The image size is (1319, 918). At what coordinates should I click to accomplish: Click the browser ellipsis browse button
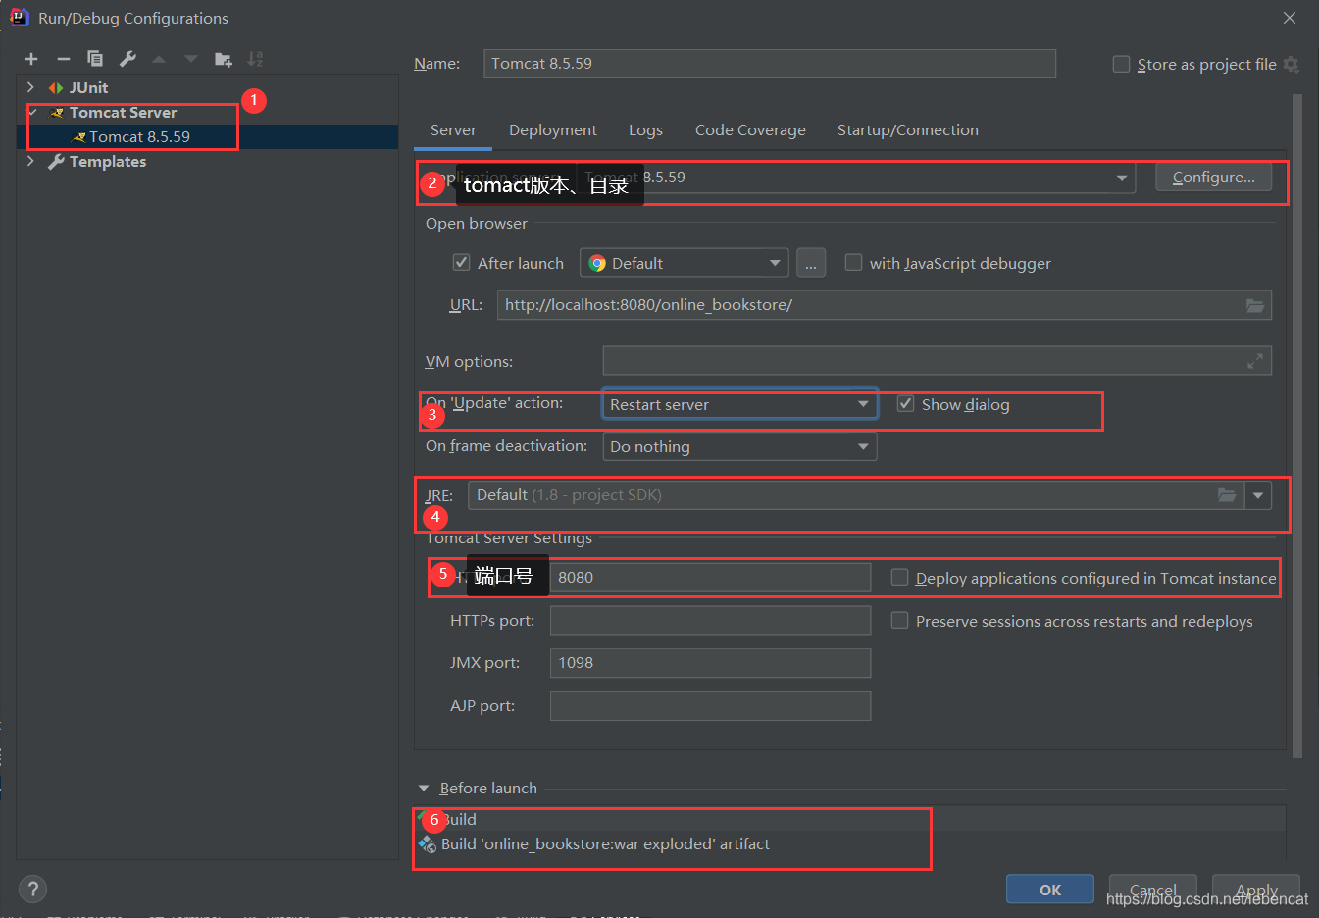click(x=811, y=263)
